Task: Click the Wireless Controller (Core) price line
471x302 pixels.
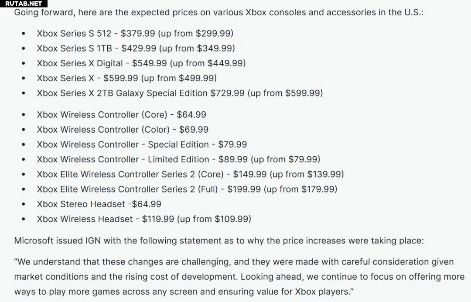Action: (121, 115)
